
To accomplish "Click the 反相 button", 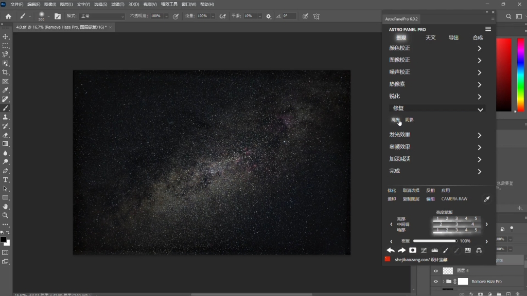I will tap(431, 190).
